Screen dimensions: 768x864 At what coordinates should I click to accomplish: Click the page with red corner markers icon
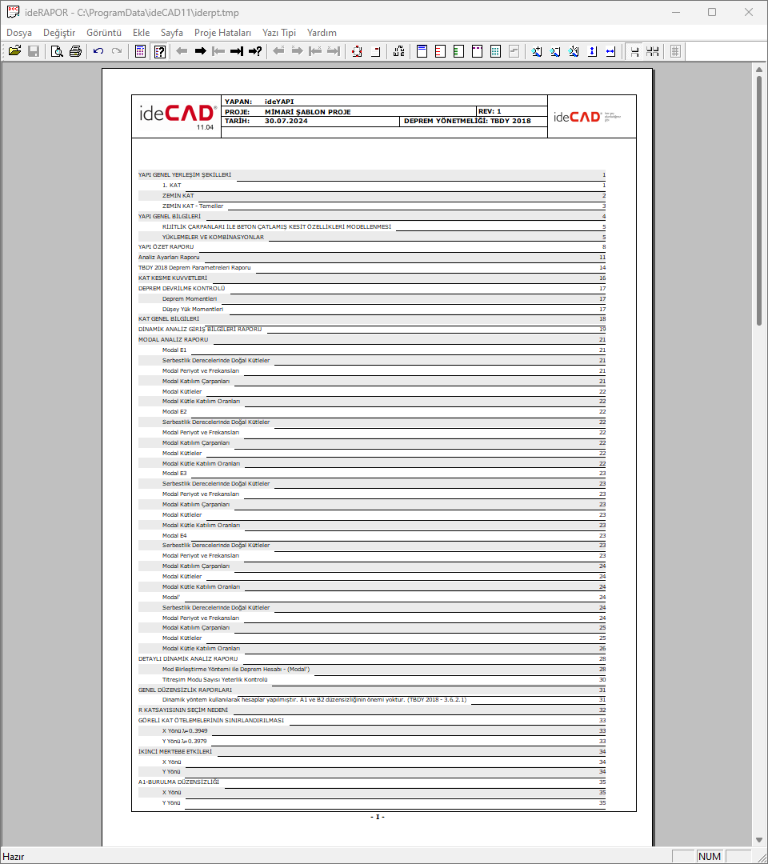tap(357, 51)
